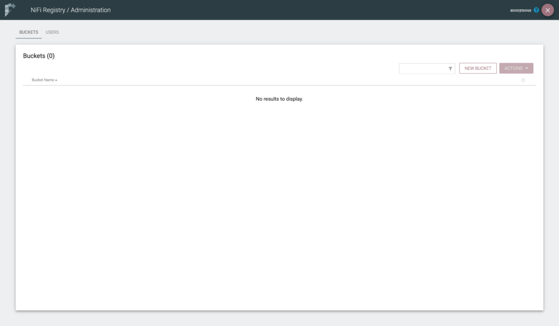Open help via the blue question mark icon
The height and width of the screenshot is (326, 559).
tap(536, 10)
